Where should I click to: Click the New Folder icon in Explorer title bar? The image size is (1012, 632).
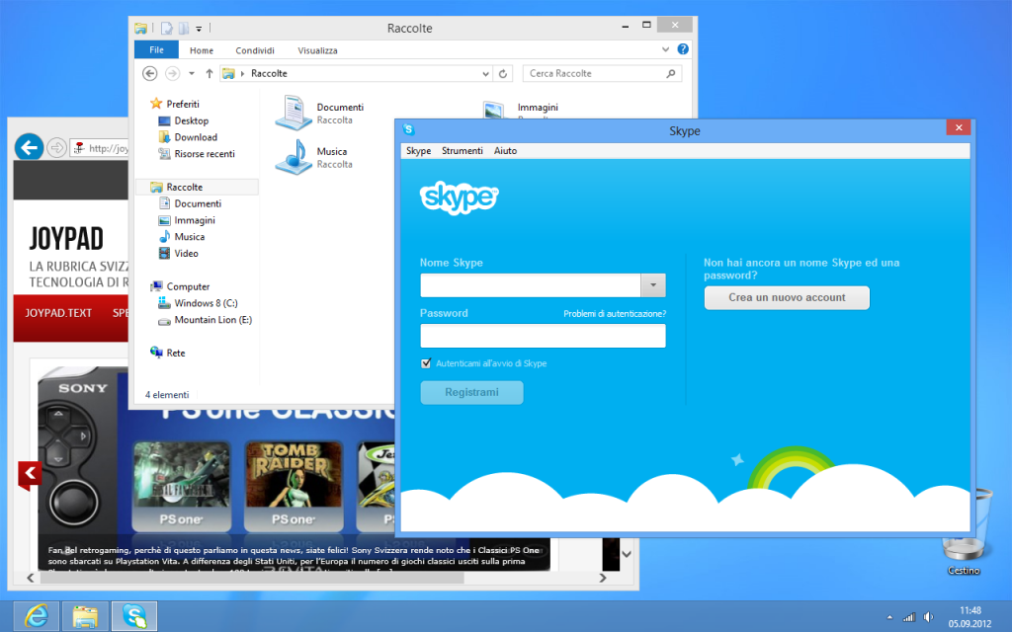click(183, 28)
